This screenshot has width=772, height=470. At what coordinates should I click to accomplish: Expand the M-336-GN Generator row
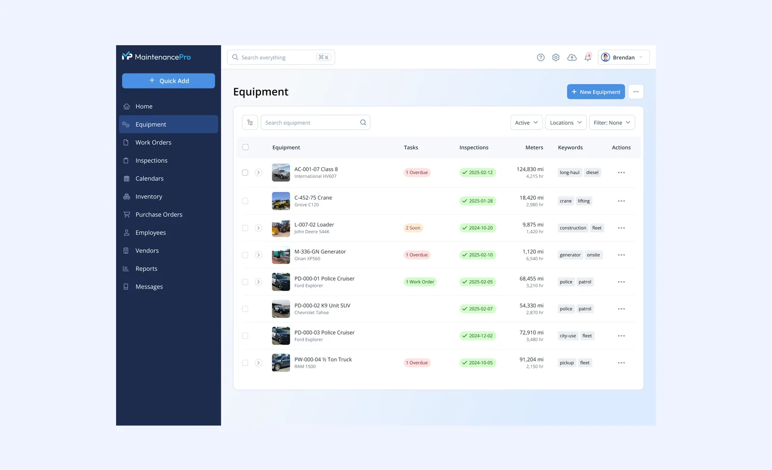click(259, 255)
